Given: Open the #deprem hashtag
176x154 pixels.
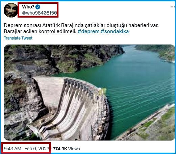Looking at the screenshot, I should coord(89,31).
